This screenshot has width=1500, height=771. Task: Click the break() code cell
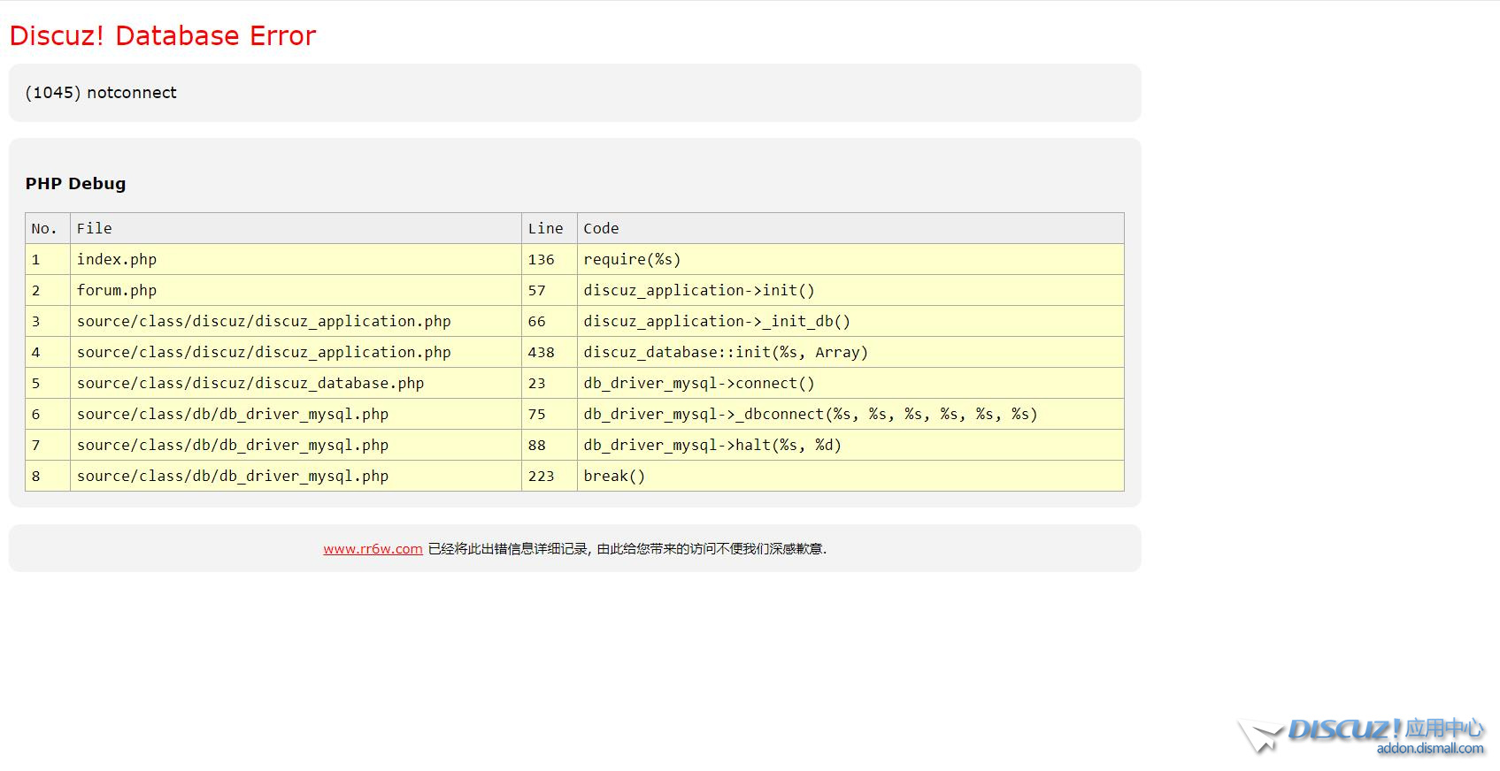(850, 476)
